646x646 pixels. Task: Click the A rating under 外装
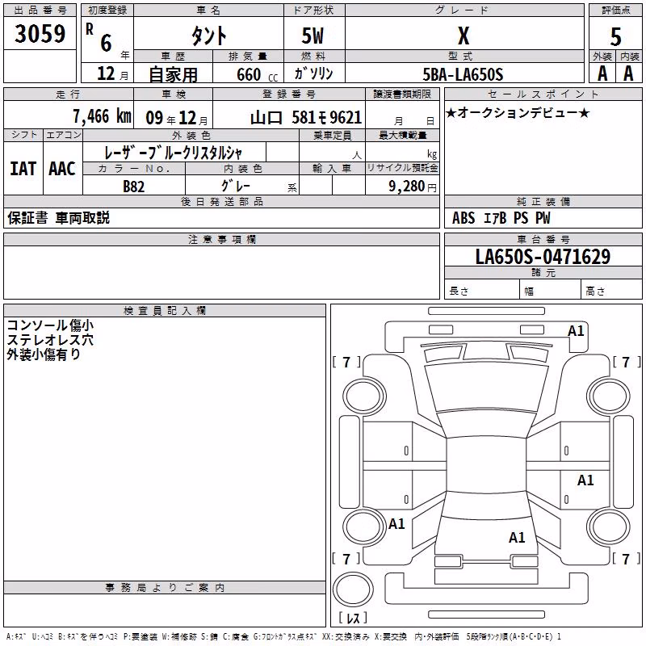602,73
